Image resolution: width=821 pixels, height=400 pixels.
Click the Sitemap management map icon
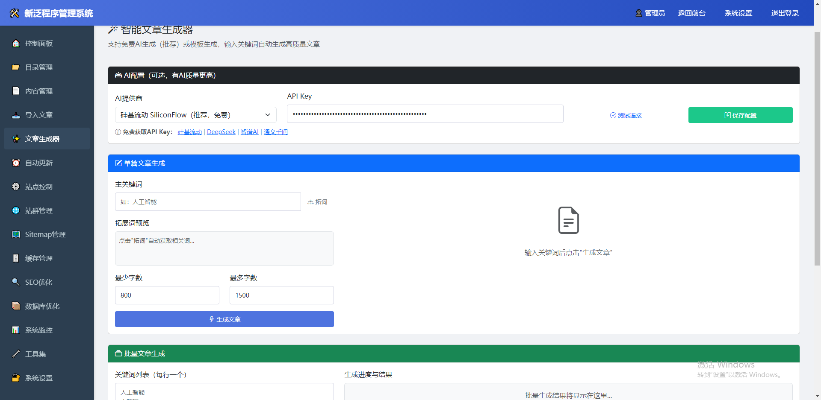pos(16,234)
